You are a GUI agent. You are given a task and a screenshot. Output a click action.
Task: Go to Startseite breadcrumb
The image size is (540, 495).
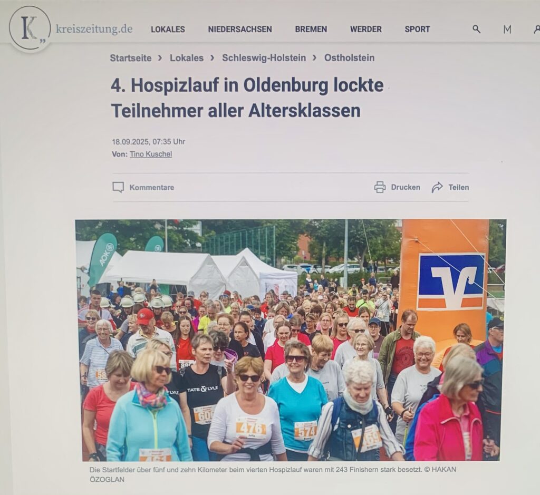tap(131, 58)
